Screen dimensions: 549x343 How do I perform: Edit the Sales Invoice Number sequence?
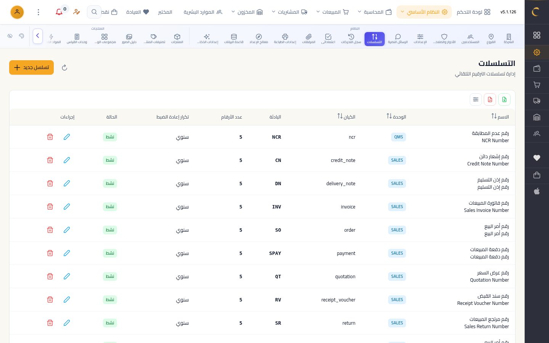(67, 207)
